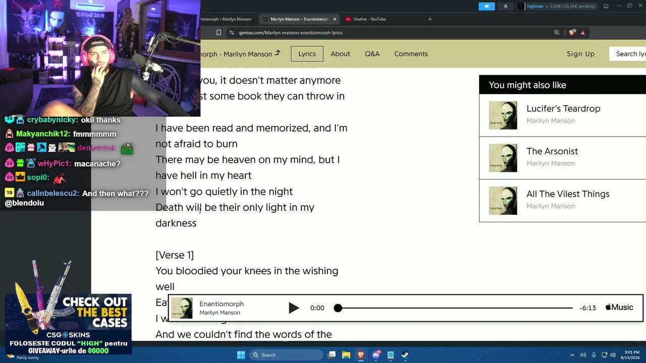Click username sopi0 in chat

pos(38,177)
